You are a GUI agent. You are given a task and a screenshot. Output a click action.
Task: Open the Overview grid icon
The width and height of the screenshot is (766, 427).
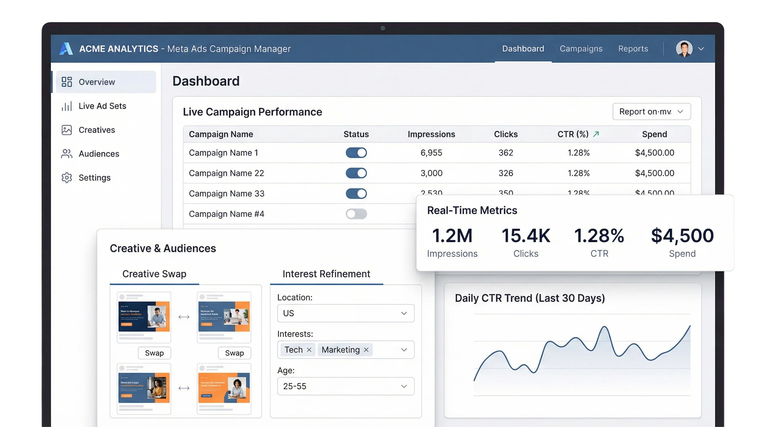click(x=67, y=82)
